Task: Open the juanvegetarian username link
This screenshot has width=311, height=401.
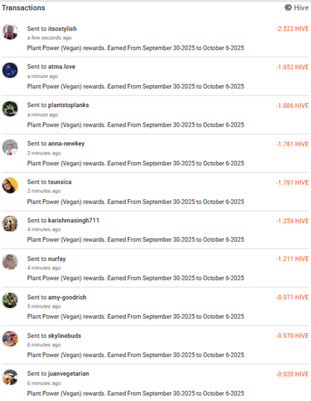Action: click(x=68, y=374)
